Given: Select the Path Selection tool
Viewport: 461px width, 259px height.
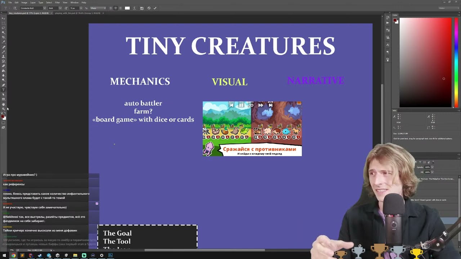Looking at the screenshot, I should (x=4, y=94).
